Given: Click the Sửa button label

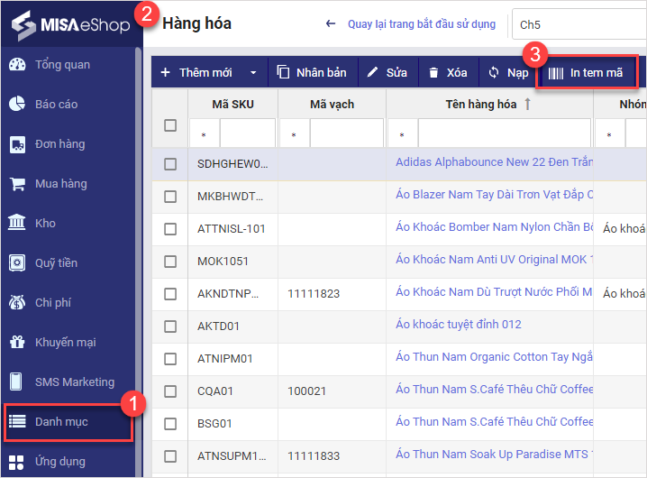Looking at the screenshot, I should [396, 73].
